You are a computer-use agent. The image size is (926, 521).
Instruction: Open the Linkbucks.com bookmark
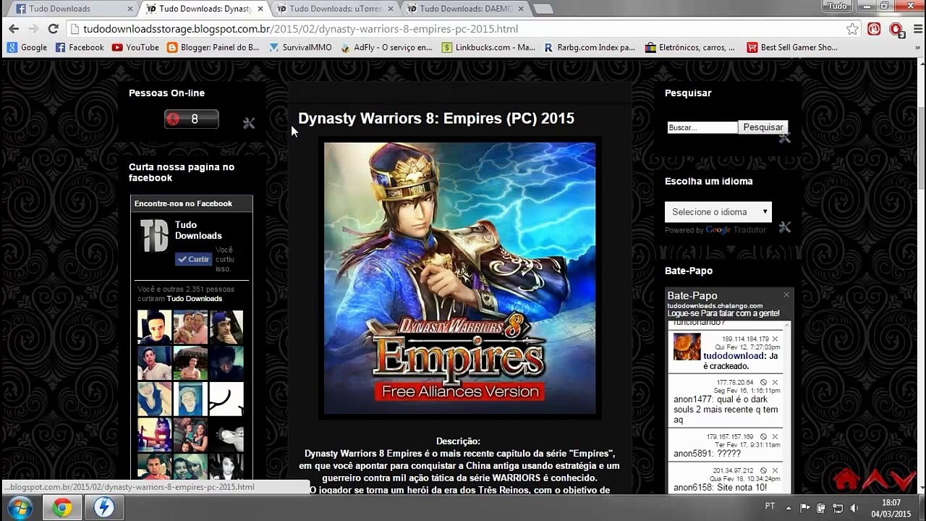point(488,48)
